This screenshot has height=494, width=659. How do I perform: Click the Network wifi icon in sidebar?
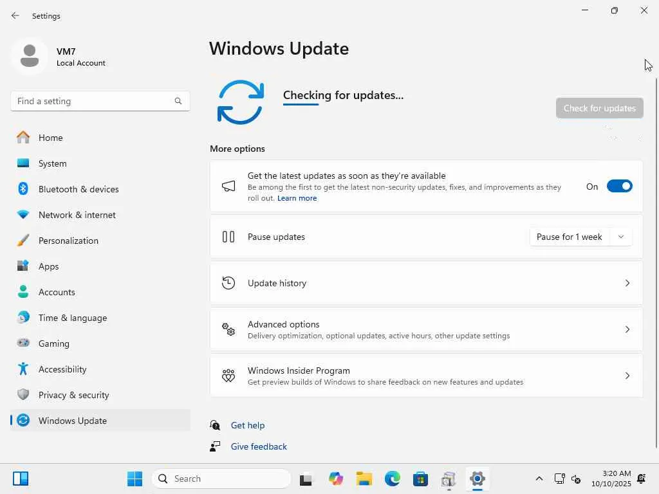[23, 215]
